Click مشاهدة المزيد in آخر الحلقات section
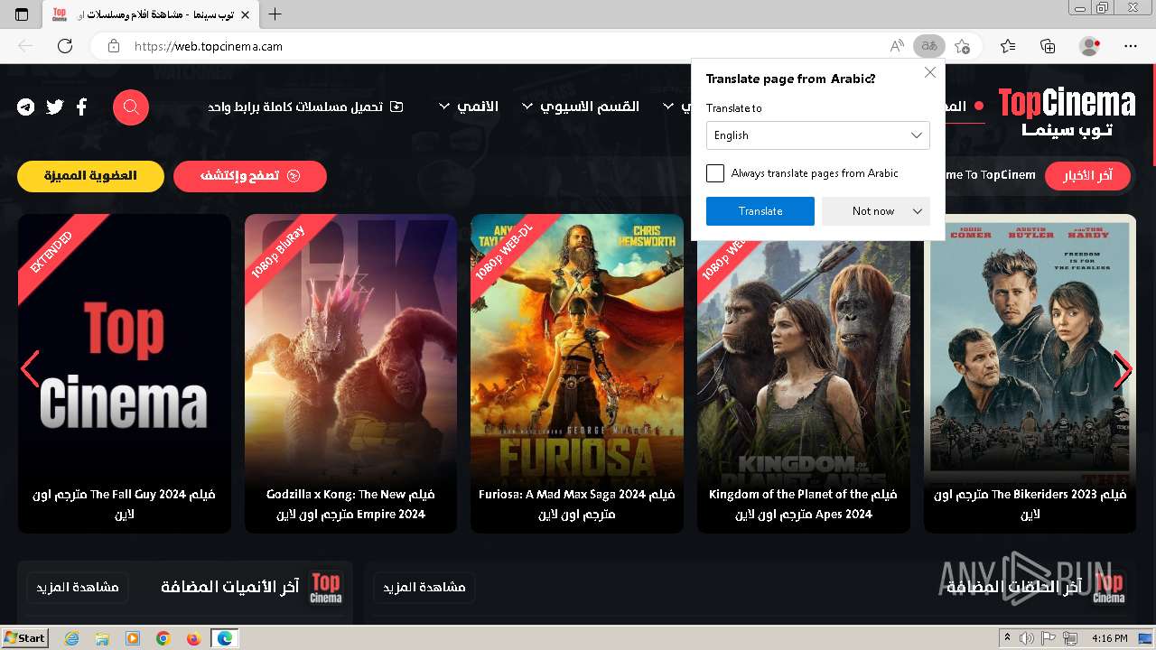The width and height of the screenshot is (1156, 650). [424, 588]
